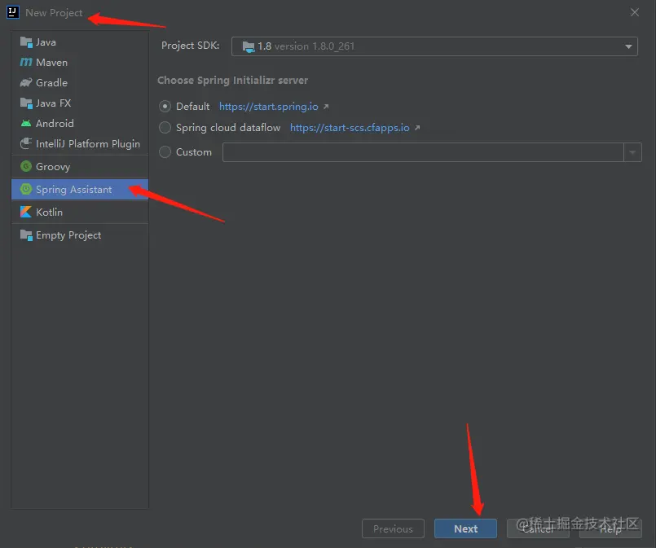Click the Groovy green circle icon
Image resolution: width=656 pixels, height=548 pixels.
tap(26, 166)
